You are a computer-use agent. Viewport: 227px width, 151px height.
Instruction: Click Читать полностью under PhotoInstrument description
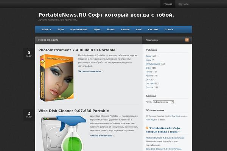[x=89, y=71]
